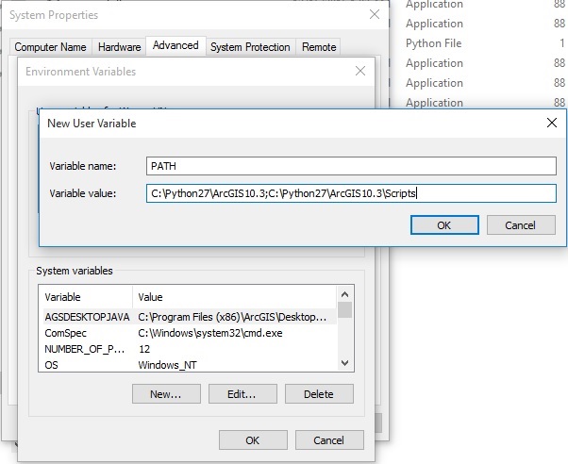Confirm Environment Variables with OK
This screenshot has height=464, width=568.
pos(253,440)
